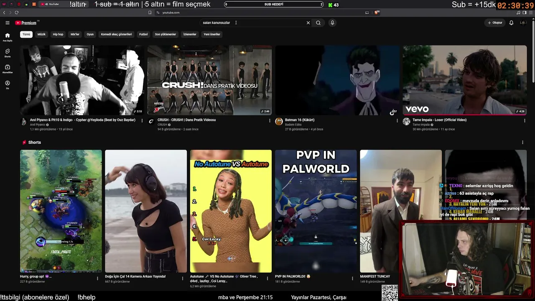Select the Mix'ler filter chip
The height and width of the screenshot is (301, 535).
(x=75, y=34)
